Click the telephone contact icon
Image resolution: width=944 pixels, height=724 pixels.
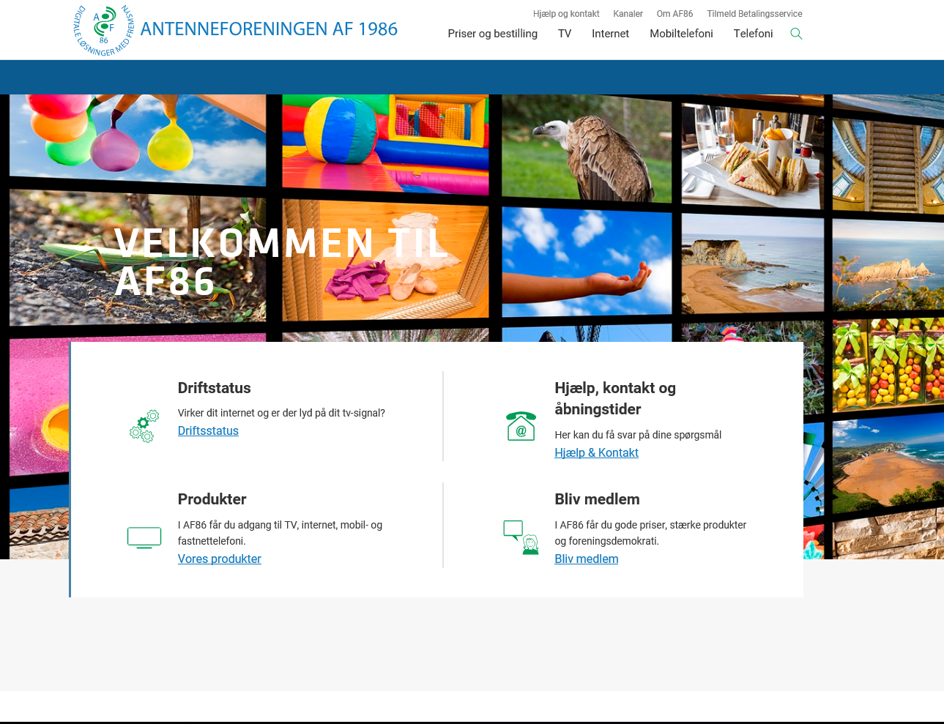pyautogui.click(x=521, y=426)
